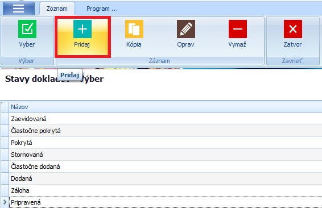Select the Pripravená status row
This screenshot has width=322, height=208.
166,202
